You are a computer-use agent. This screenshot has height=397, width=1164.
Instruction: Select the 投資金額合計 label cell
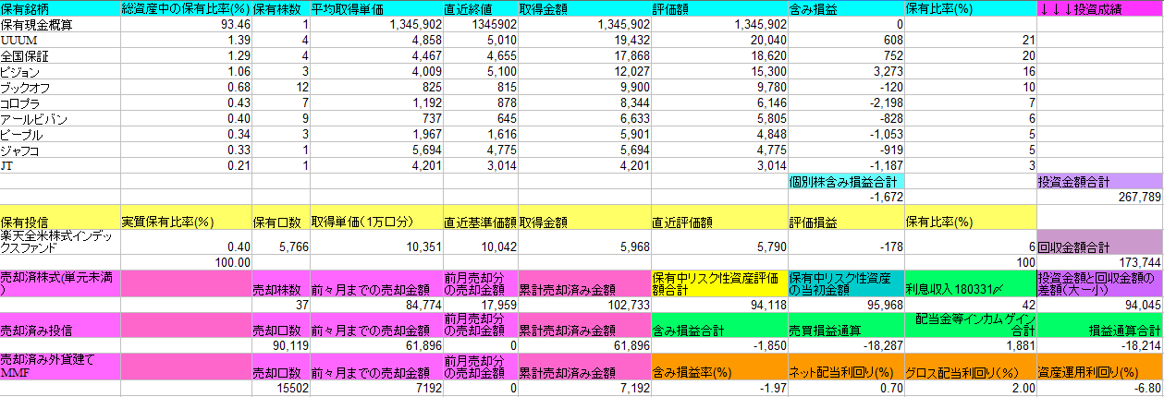pyautogui.click(x=1100, y=182)
